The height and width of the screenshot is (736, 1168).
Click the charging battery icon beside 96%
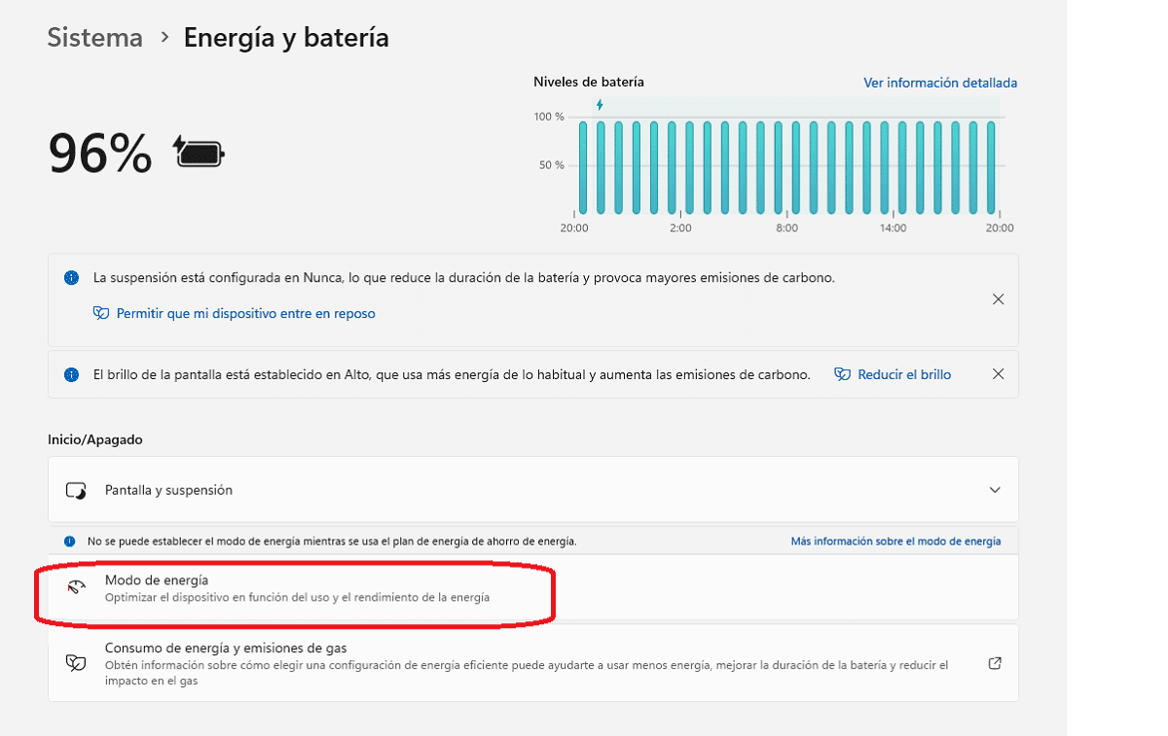coord(197,152)
